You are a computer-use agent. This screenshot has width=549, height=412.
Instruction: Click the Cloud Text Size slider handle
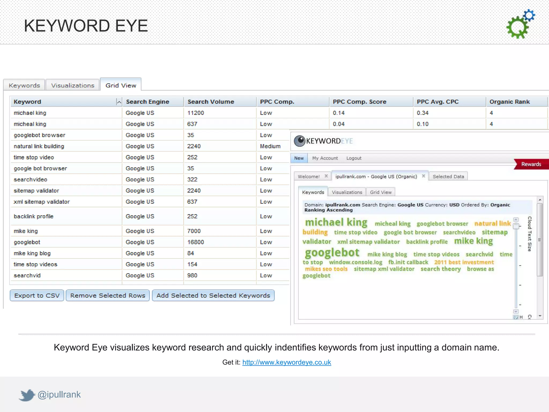pos(516,226)
